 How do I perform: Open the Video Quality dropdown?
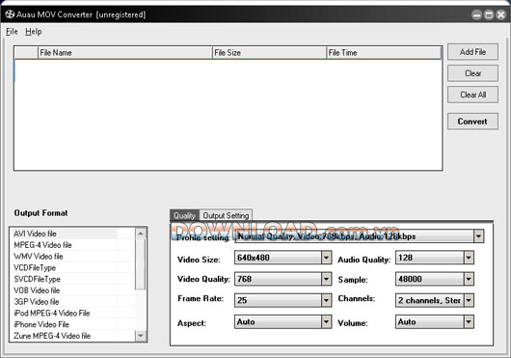(x=326, y=279)
